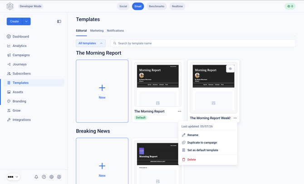This screenshot has height=184, width=304.
Task: Focus the template name search field
Action: coord(203,43)
